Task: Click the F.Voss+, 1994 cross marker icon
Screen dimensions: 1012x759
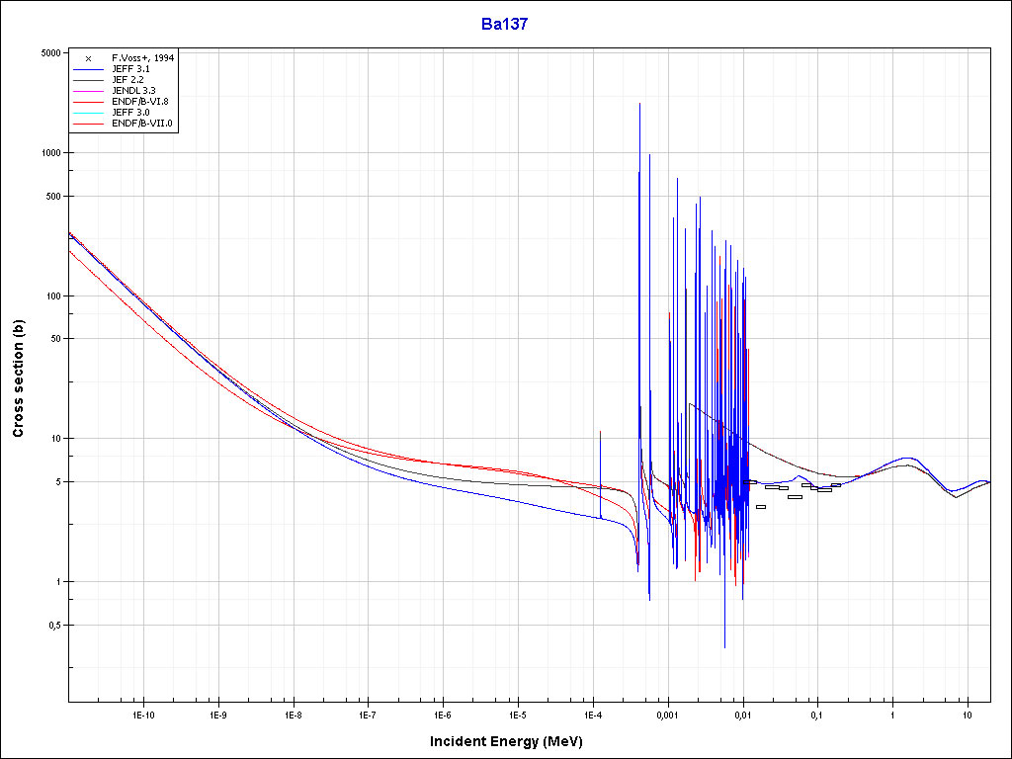Action: coord(88,58)
